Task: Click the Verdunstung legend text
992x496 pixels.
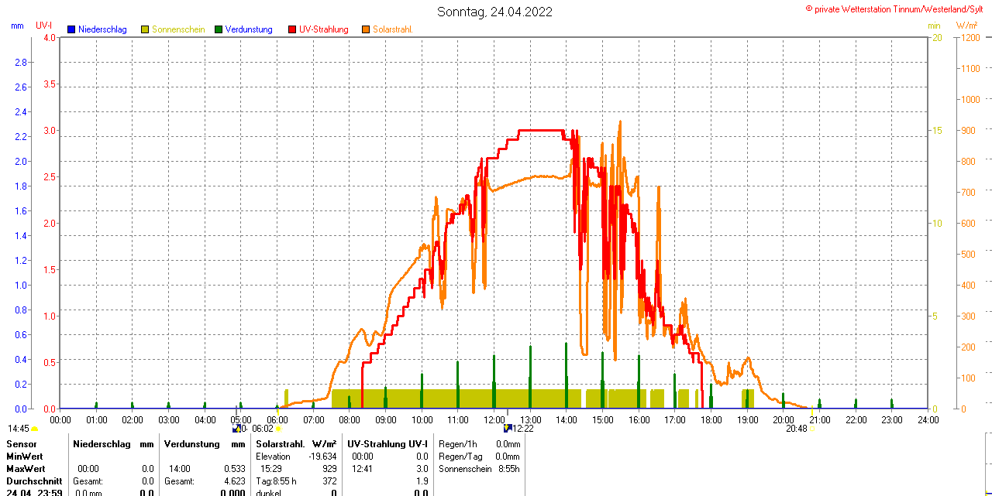Action: (x=249, y=29)
